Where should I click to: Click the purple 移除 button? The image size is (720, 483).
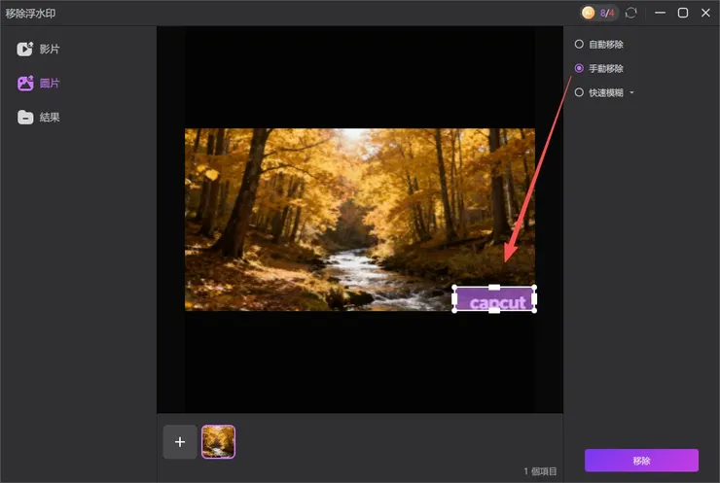(x=641, y=461)
